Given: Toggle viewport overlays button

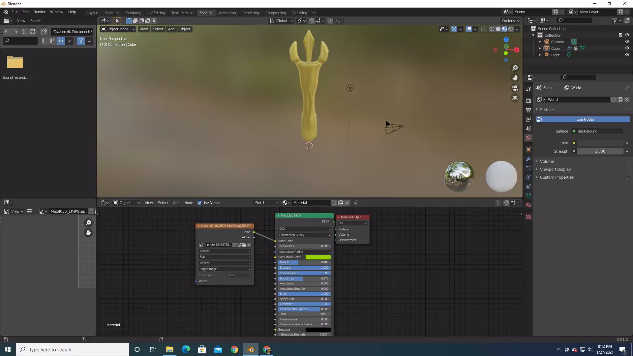Looking at the screenshot, I should click(469, 29).
